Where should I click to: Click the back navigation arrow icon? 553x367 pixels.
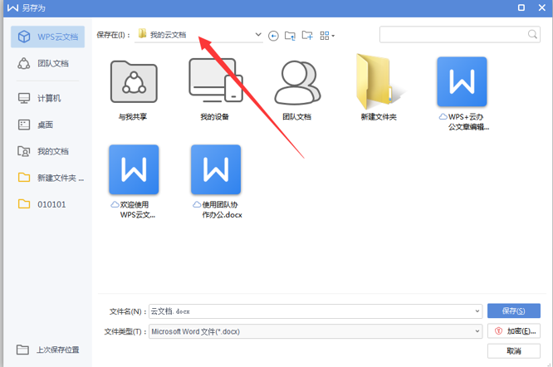(x=273, y=36)
